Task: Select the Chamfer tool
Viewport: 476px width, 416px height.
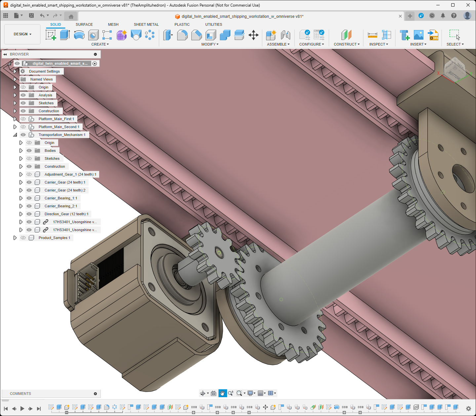Action: tap(196, 35)
